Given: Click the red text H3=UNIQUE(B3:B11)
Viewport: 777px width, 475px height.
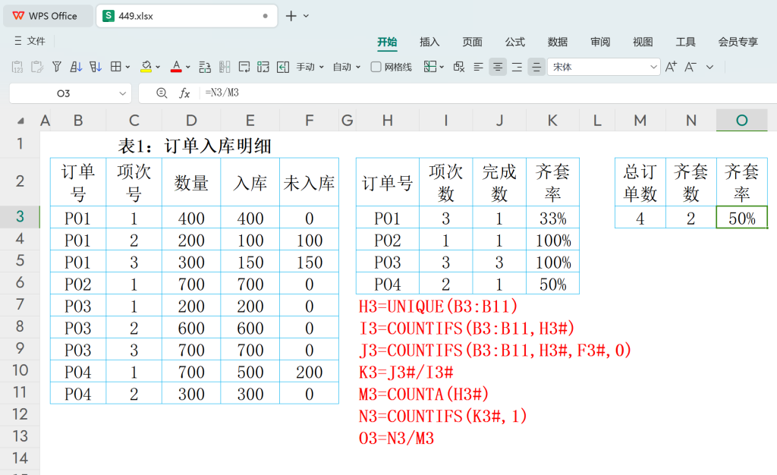Looking at the screenshot, I should click(x=438, y=306).
